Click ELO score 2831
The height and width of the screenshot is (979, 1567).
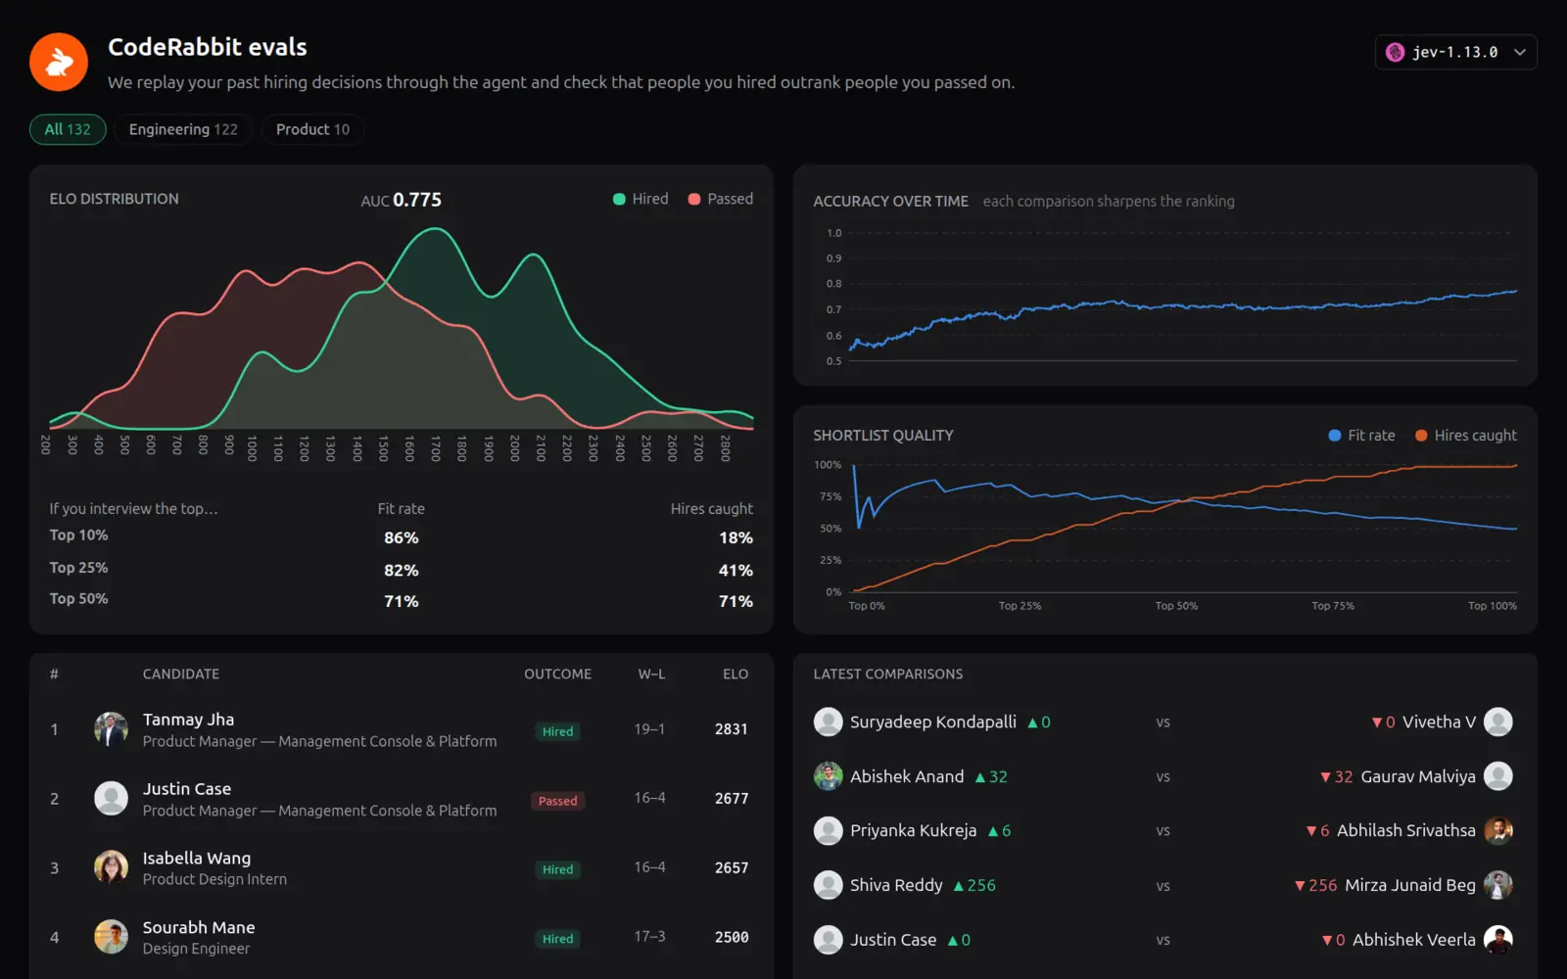point(732,729)
